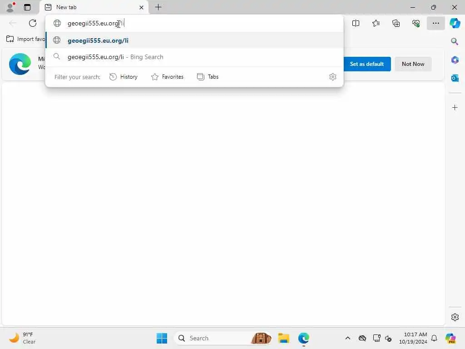Click the disabled Back arrow
This screenshot has width=465, height=349.
[12, 23]
